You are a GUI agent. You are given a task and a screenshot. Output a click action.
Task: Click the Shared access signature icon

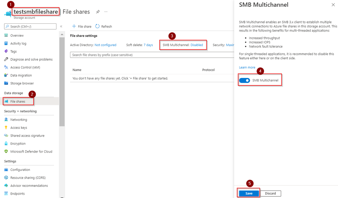coord(6,136)
